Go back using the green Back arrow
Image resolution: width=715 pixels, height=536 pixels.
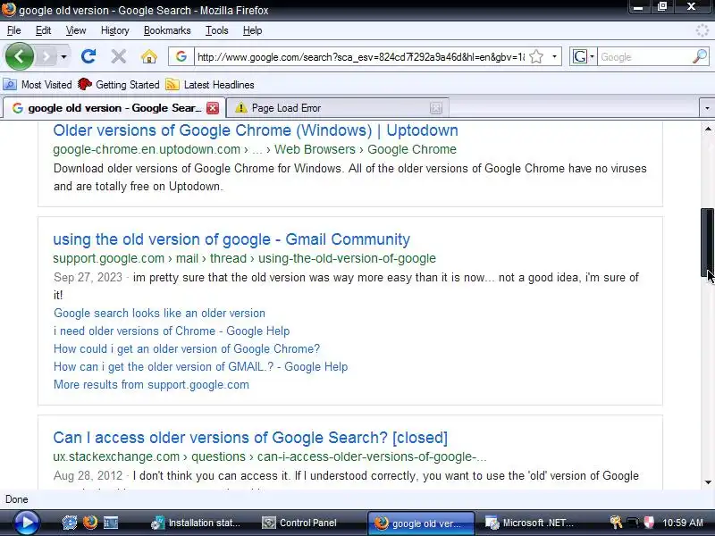tap(19, 56)
